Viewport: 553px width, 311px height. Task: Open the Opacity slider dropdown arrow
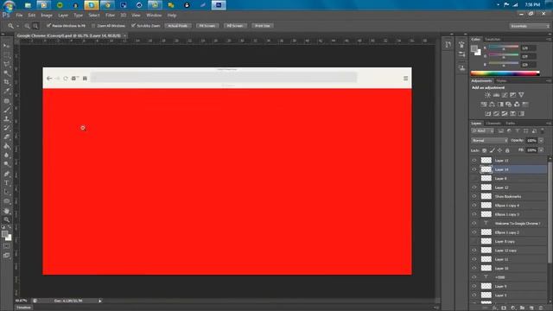(541, 141)
